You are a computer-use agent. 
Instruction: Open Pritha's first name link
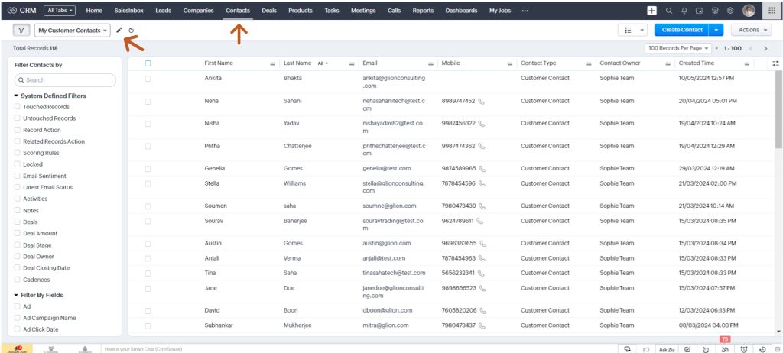tap(213, 146)
